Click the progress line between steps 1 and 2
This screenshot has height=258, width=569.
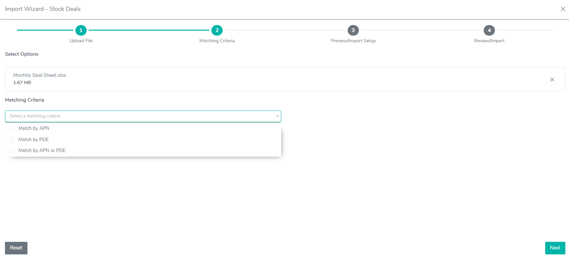149,30
